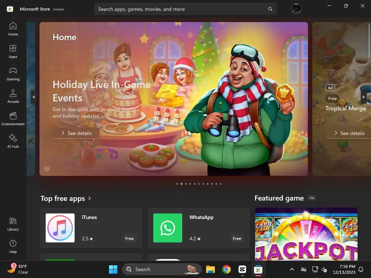The width and height of the screenshot is (371, 278).
Task: Go to previous carousel slide arrow
Action: coord(34,97)
